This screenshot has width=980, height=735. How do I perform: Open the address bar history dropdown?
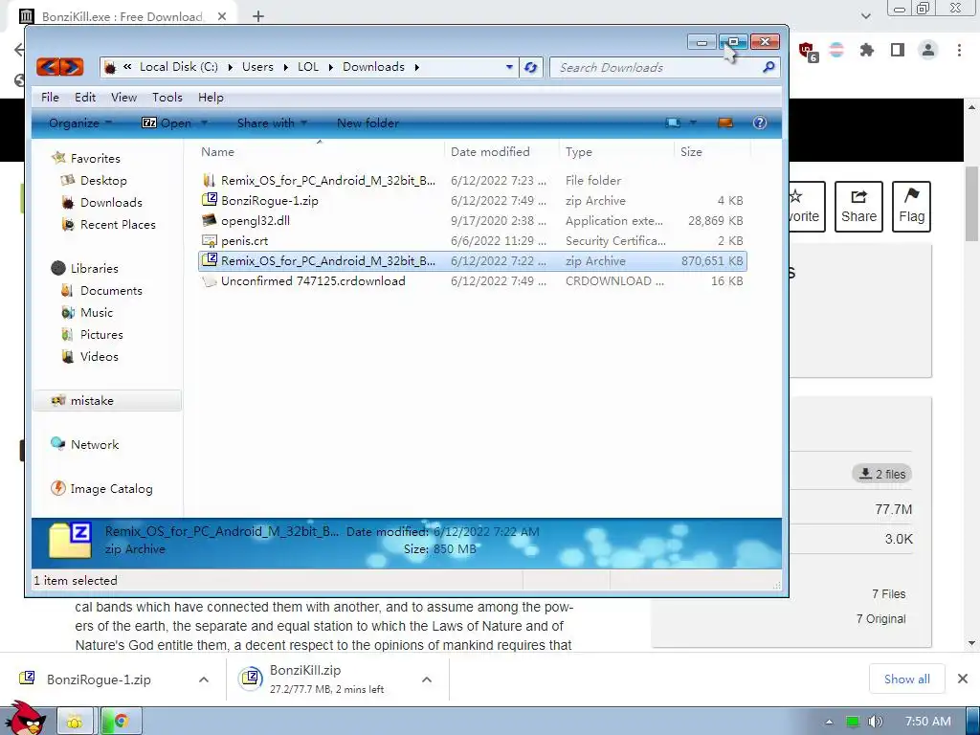point(509,67)
